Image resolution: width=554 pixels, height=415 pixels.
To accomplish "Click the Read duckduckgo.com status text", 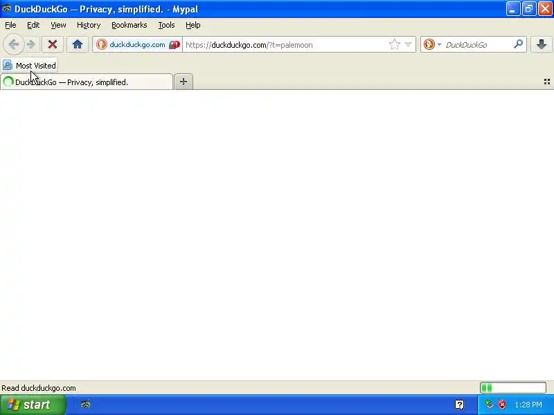I will click(39, 388).
